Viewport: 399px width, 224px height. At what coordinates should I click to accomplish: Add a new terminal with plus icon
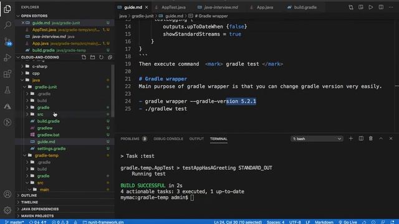351,138
